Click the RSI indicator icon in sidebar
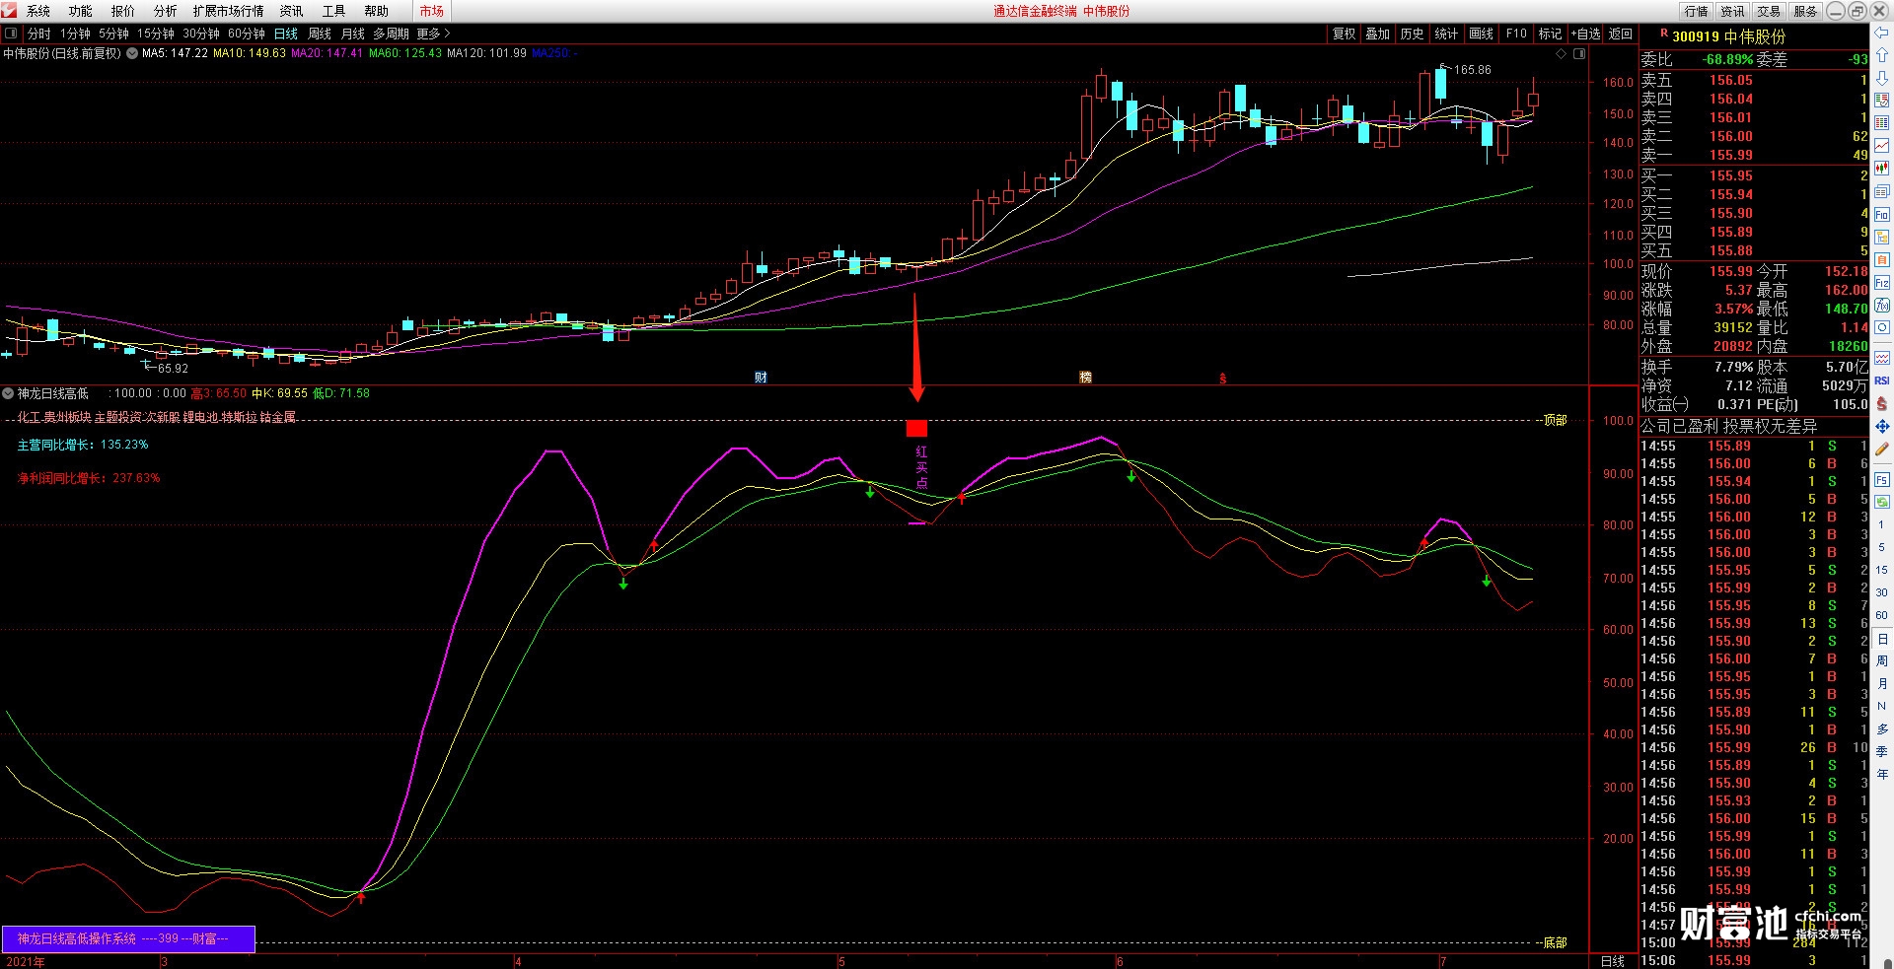 tap(1882, 381)
